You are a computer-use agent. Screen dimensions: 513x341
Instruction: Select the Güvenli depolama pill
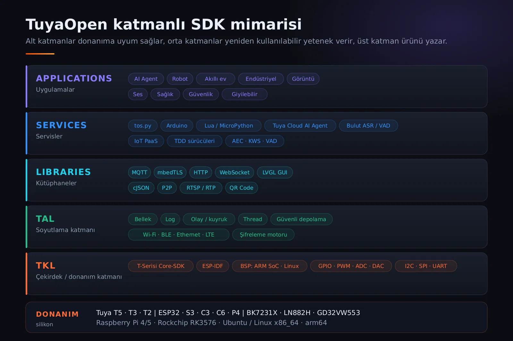point(301,219)
